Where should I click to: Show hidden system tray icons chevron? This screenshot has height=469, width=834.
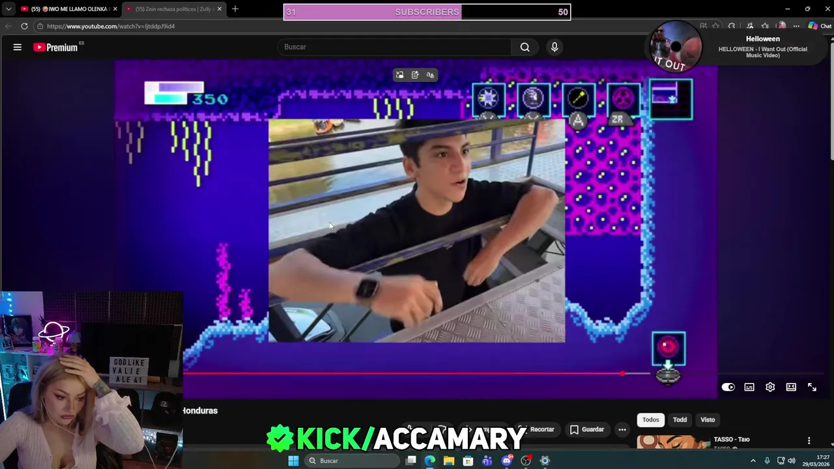click(x=753, y=461)
